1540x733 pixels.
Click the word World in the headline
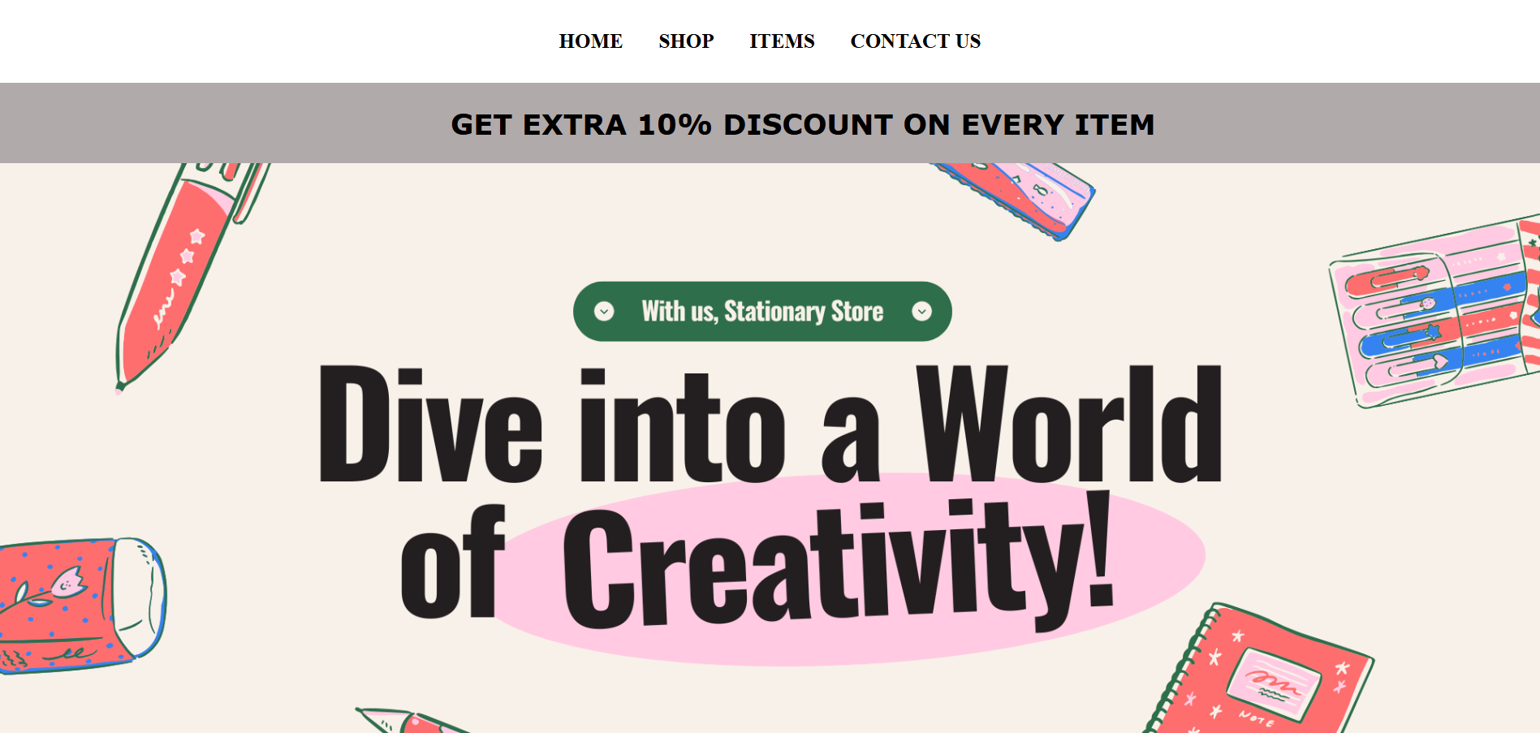(x=1069, y=425)
